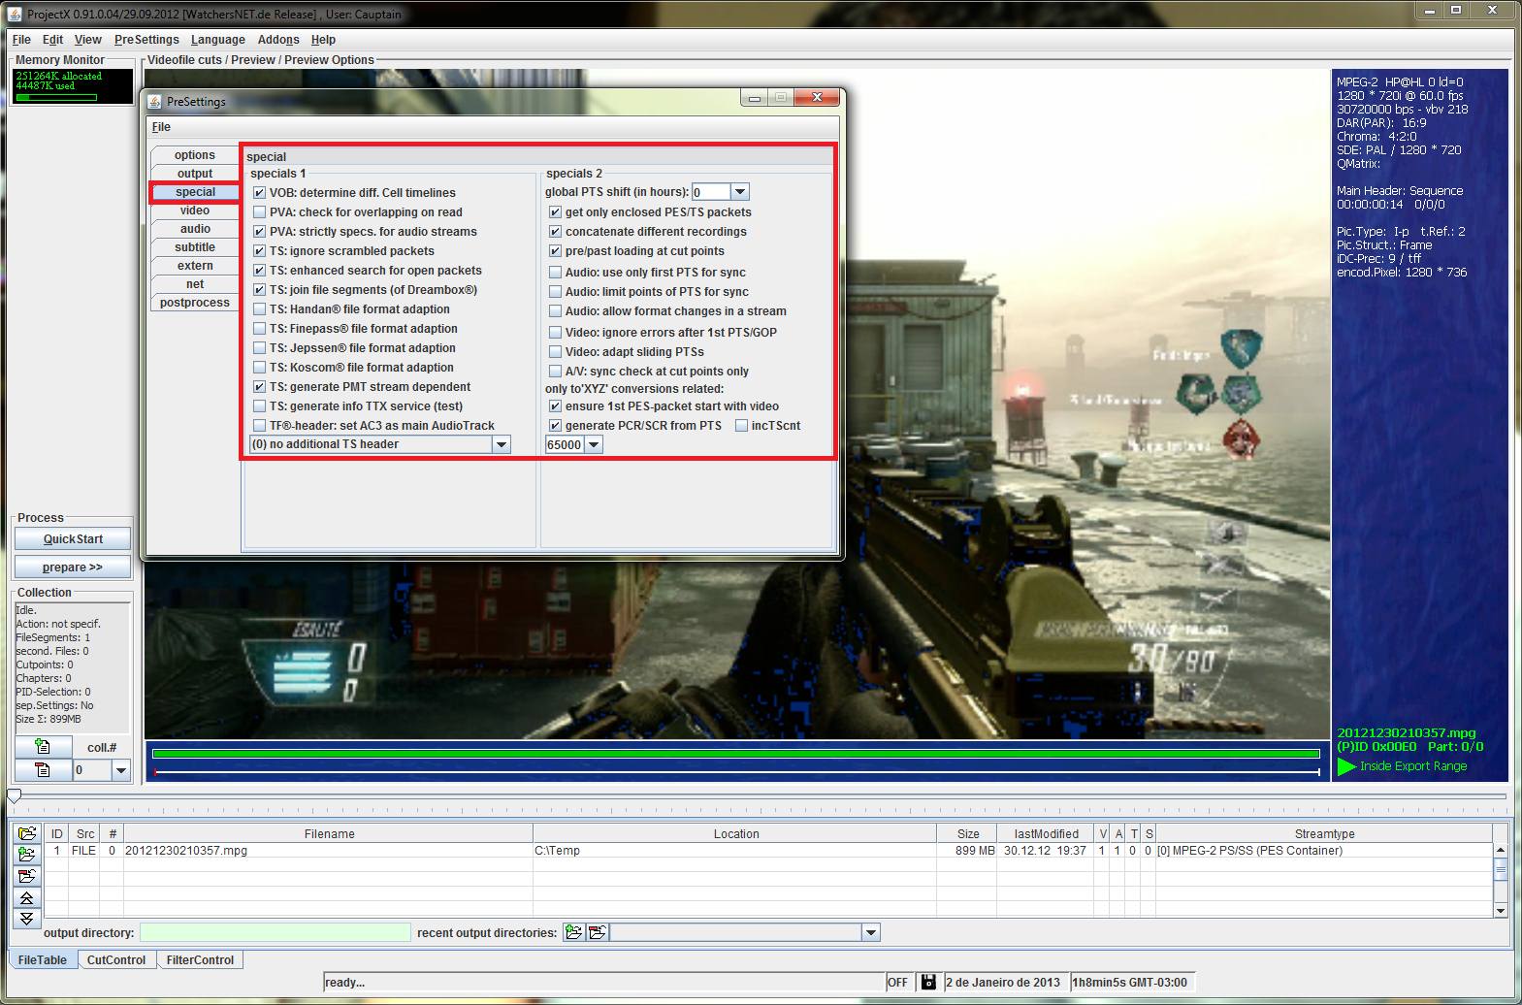Add recent output directory icon

pos(574,932)
